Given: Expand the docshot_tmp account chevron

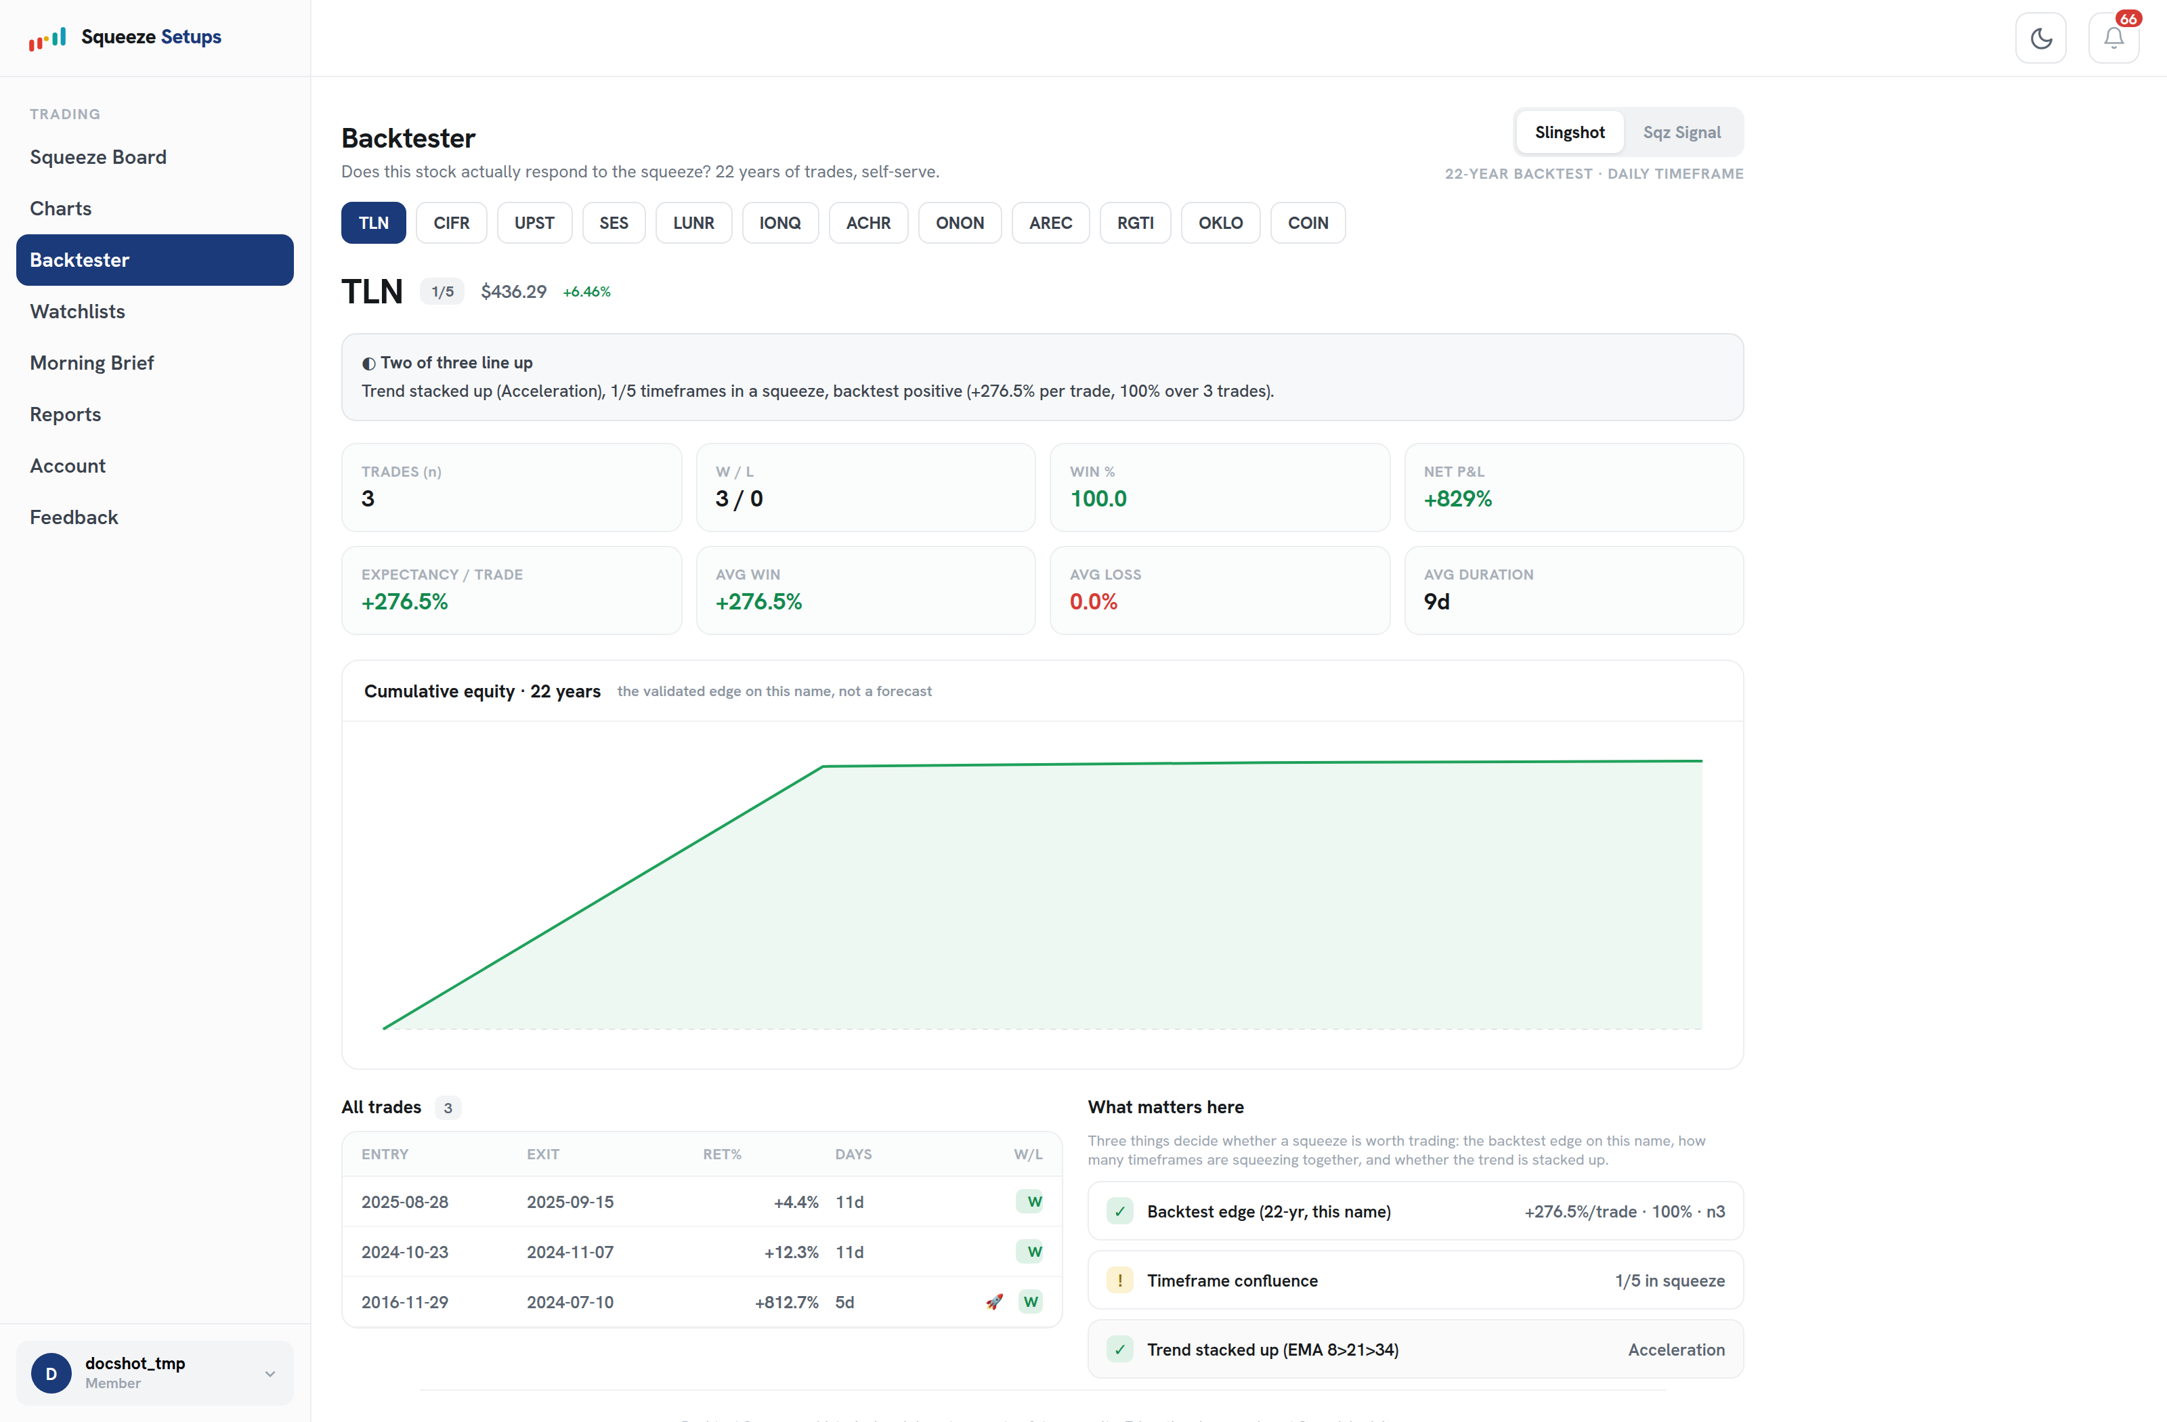Looking at the screenshot, I should (270, 1374).
